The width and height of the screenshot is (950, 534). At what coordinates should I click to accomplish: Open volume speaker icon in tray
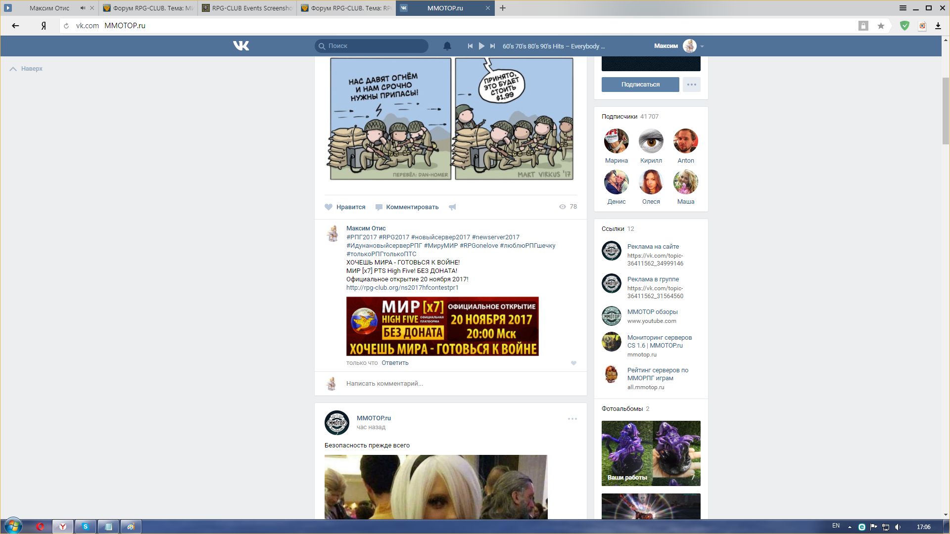(898, 527)
